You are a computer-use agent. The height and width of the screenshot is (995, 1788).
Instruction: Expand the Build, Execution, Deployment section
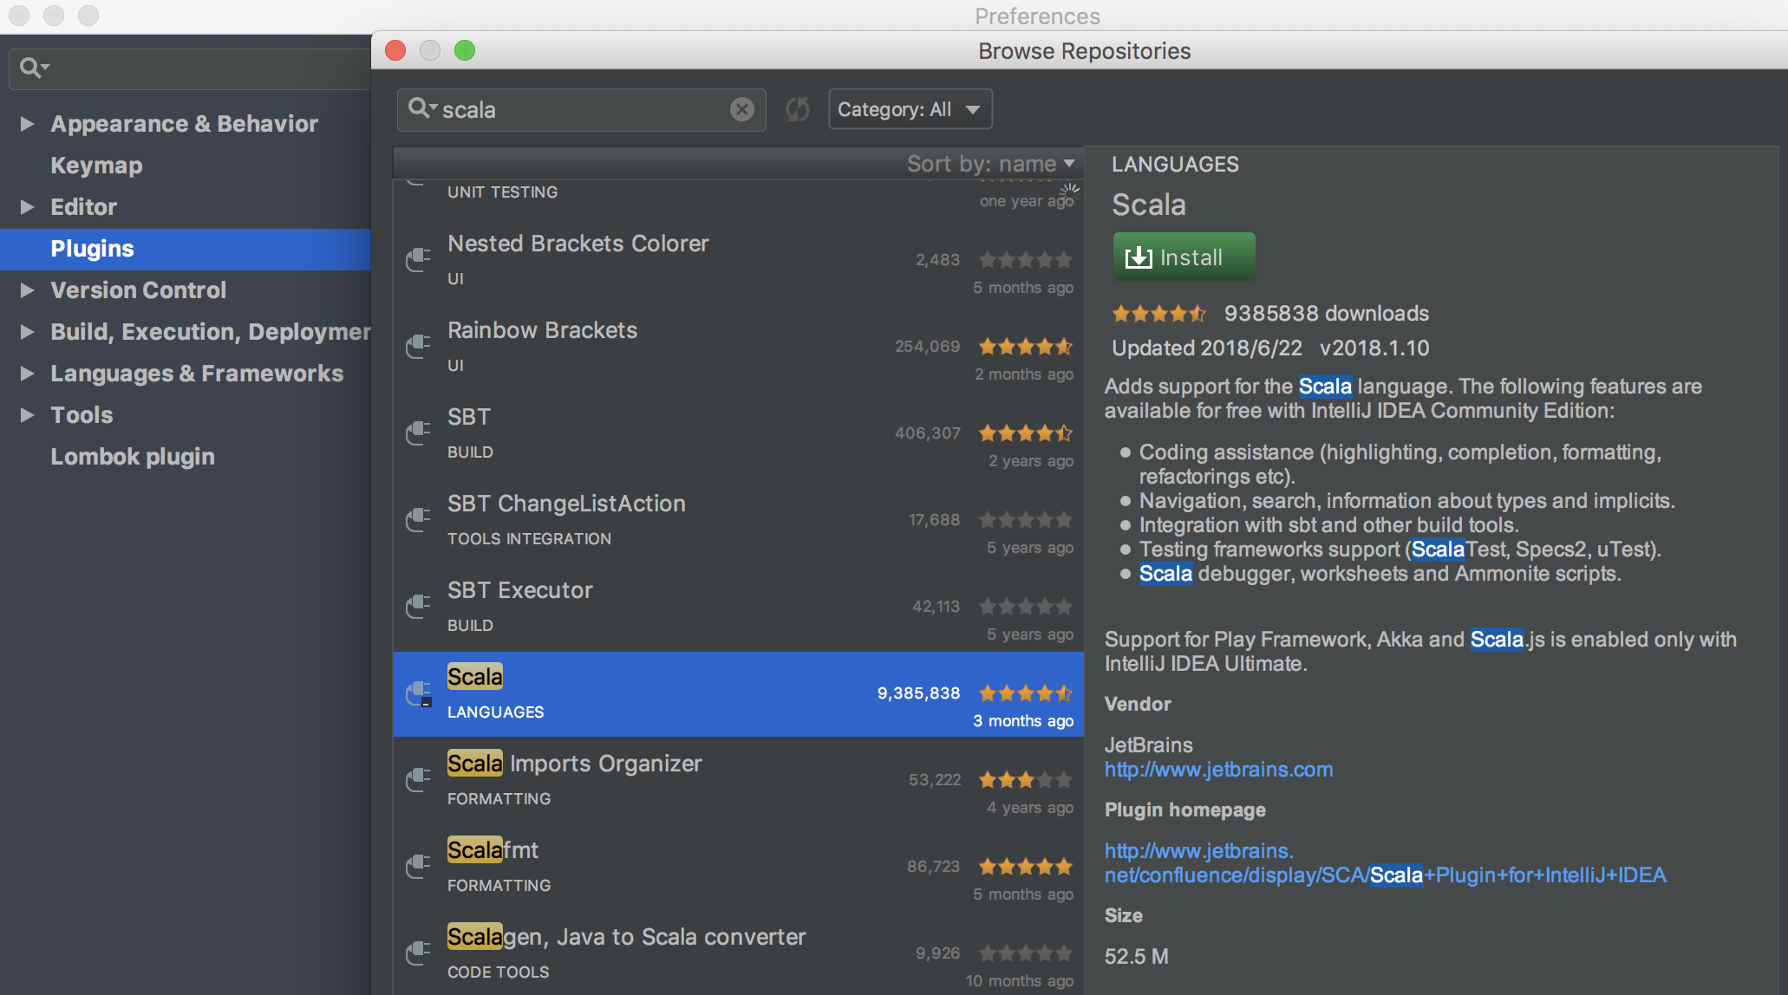tap(27, 332)
